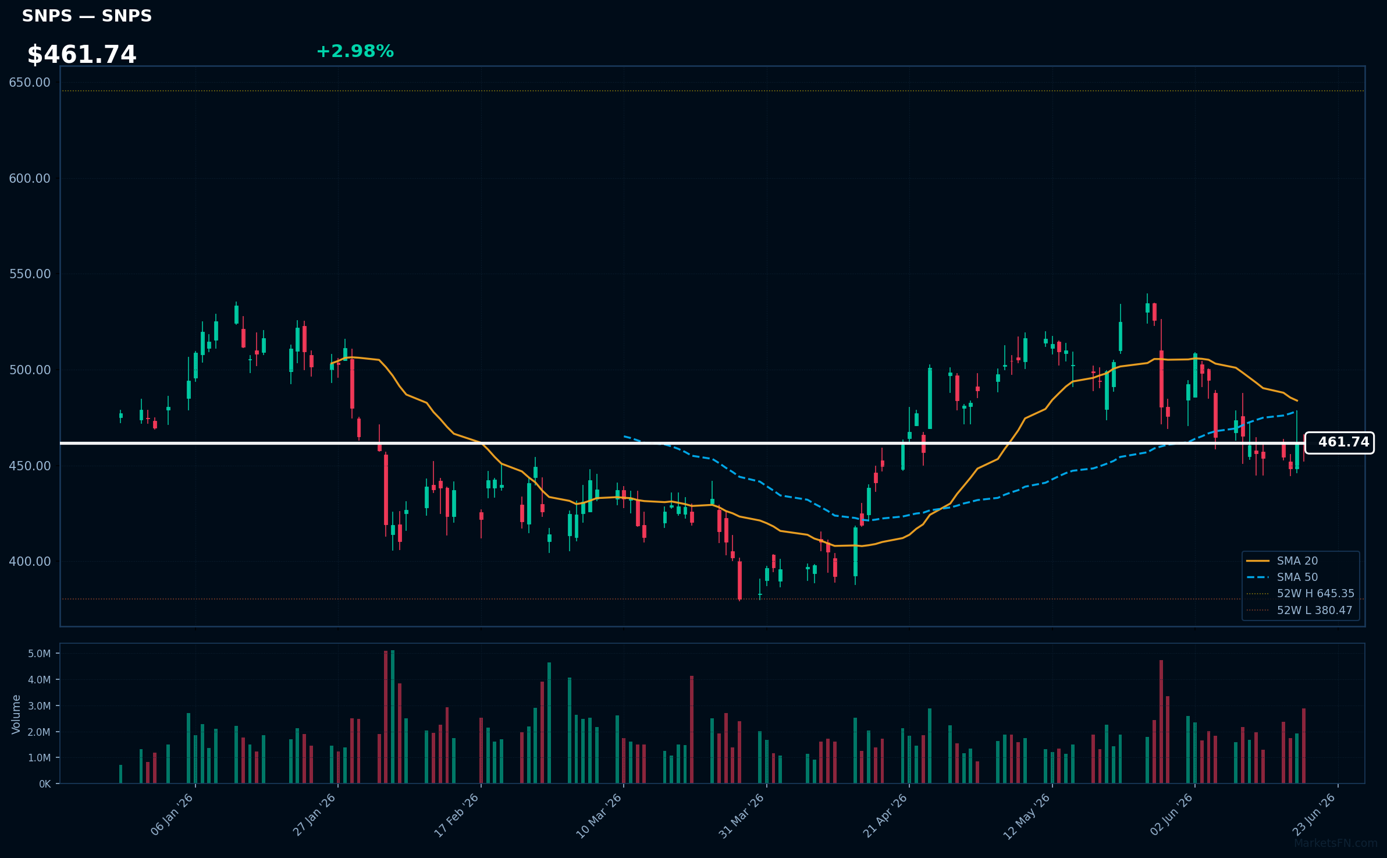Click the 23 Jun '26 date label

point(1314,815)
